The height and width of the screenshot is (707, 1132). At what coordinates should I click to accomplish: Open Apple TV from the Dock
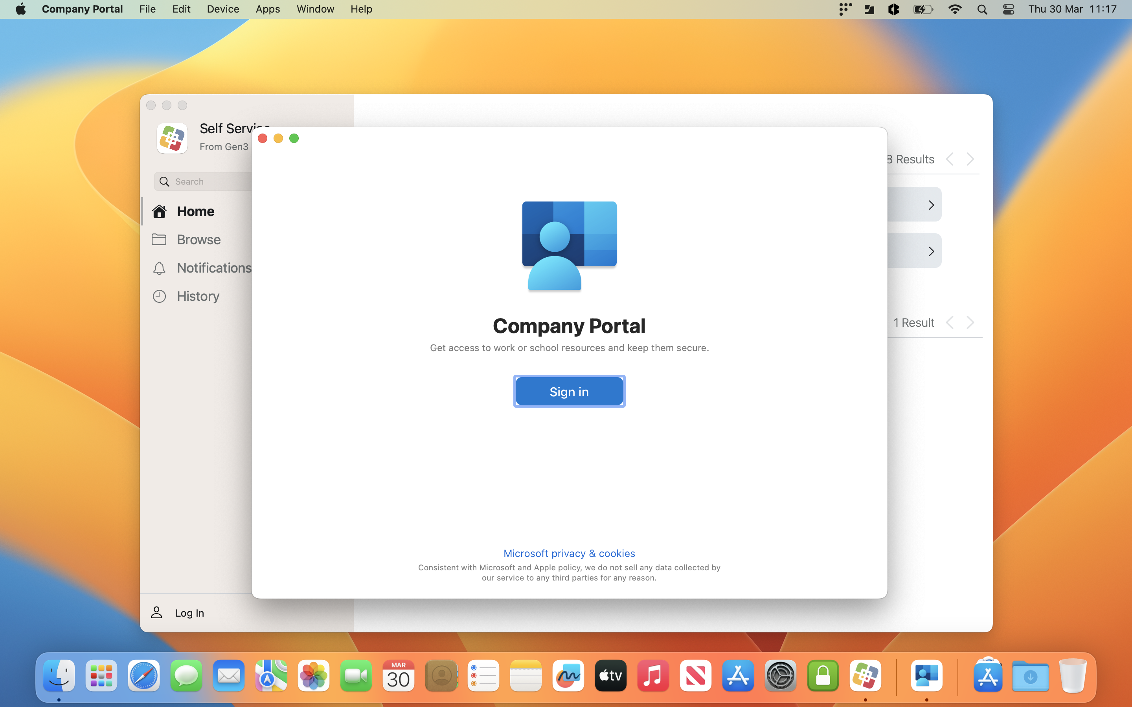coord(610,676)
